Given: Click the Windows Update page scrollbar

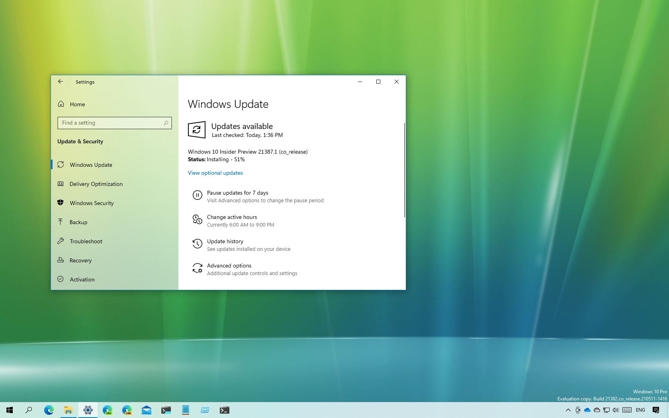Looking at the screenshot, I should (x=404, y=170).
